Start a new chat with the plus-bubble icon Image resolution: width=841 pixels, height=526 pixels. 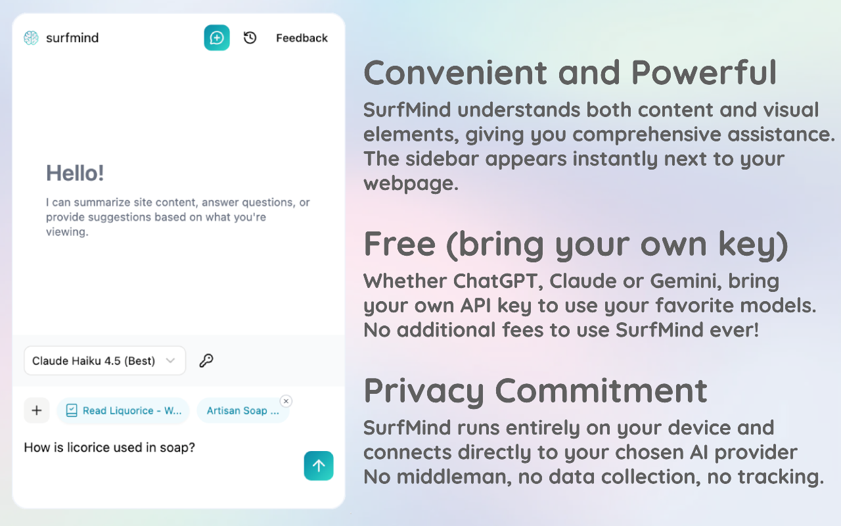click(x=217, y=38)
